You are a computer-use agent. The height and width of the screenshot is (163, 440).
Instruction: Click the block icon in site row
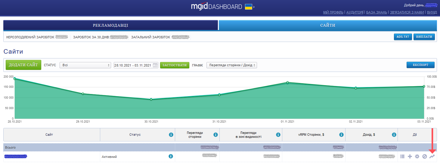pyautogui.click(x=424, y=156)
